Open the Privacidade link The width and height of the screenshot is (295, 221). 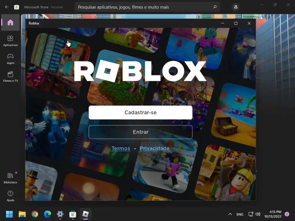click(x=154, y=148)
